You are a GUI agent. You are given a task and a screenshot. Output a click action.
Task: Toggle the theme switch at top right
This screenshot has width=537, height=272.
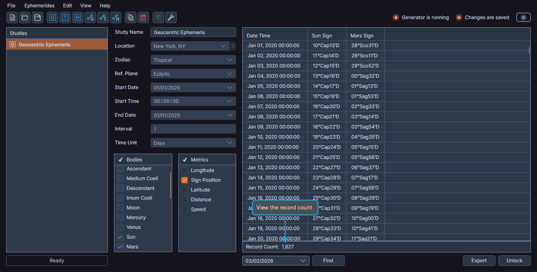(523, 17)
